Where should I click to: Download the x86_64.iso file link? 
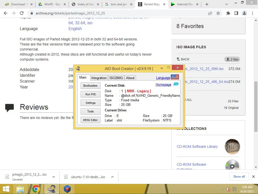(207, 82)
